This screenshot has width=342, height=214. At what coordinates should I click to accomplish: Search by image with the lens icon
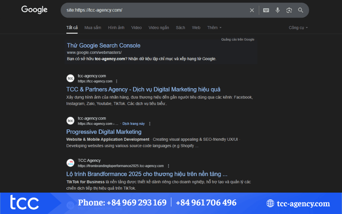point(289,10)
